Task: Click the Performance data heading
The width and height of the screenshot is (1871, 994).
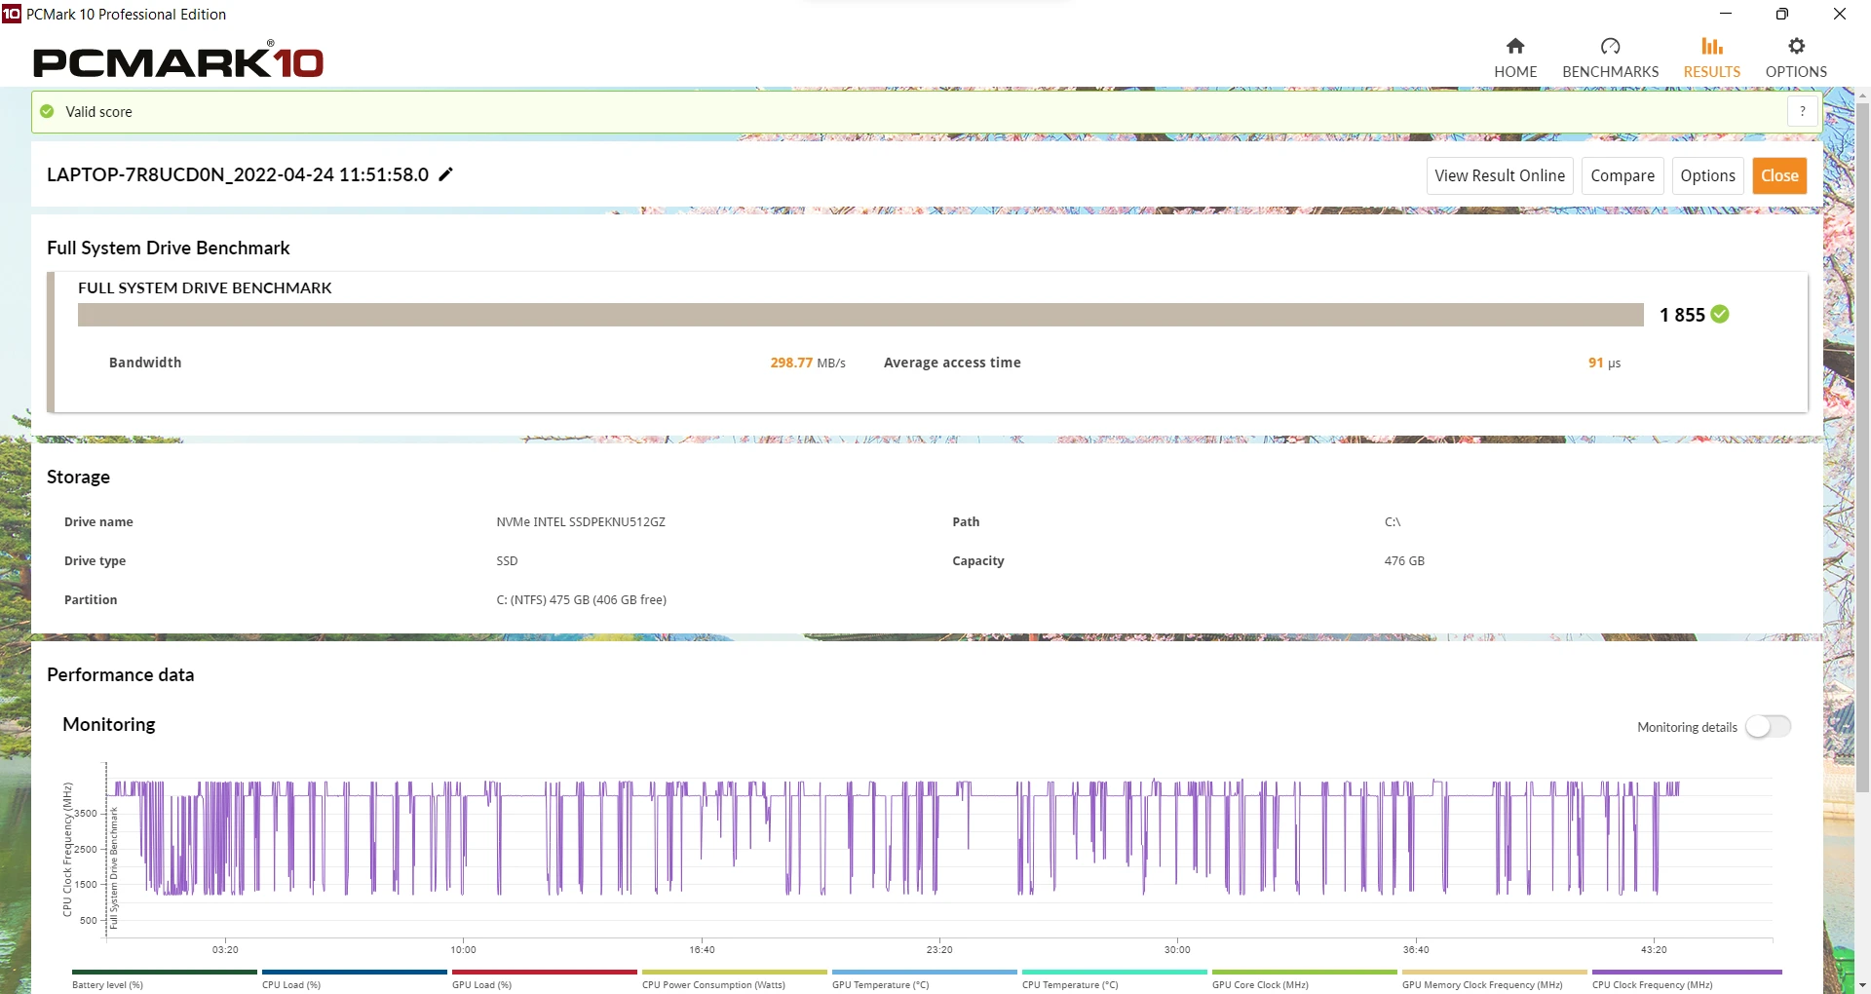Action: (120, 674)
